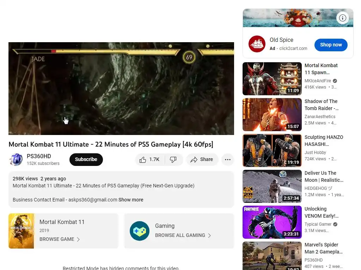Open the ad info icon
This screenshot has height=270, width=361.
coord(343,18)
